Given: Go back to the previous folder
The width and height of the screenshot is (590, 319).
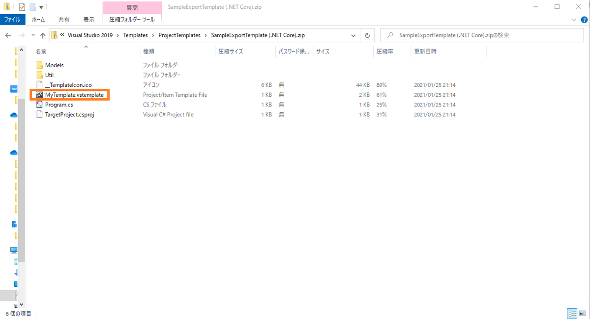Looking at the screenshot, I should point(8,35).
